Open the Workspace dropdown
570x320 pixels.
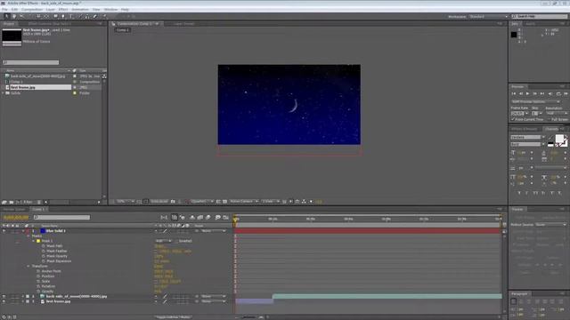[x=488, y=17]
